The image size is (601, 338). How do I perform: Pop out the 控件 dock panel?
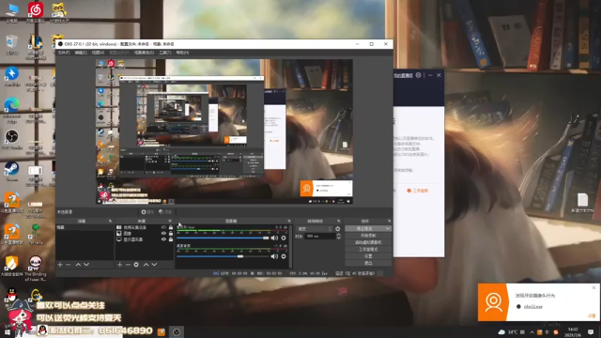click(389, 222)
